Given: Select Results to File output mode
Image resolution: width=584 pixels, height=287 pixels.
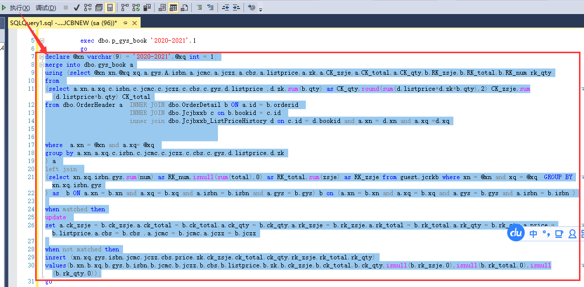Looking at the screenshot, I should tap(184, 8).
